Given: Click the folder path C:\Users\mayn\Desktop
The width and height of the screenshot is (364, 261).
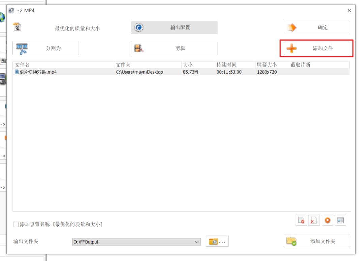Looking at the screenshot, I should coord(139,72).
